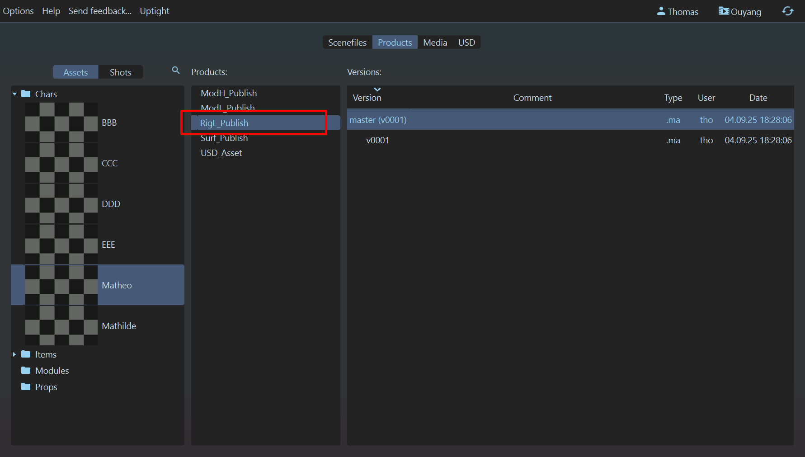Select the Modules folder icon
Viewport: 805px width, 457px height.
26,371
